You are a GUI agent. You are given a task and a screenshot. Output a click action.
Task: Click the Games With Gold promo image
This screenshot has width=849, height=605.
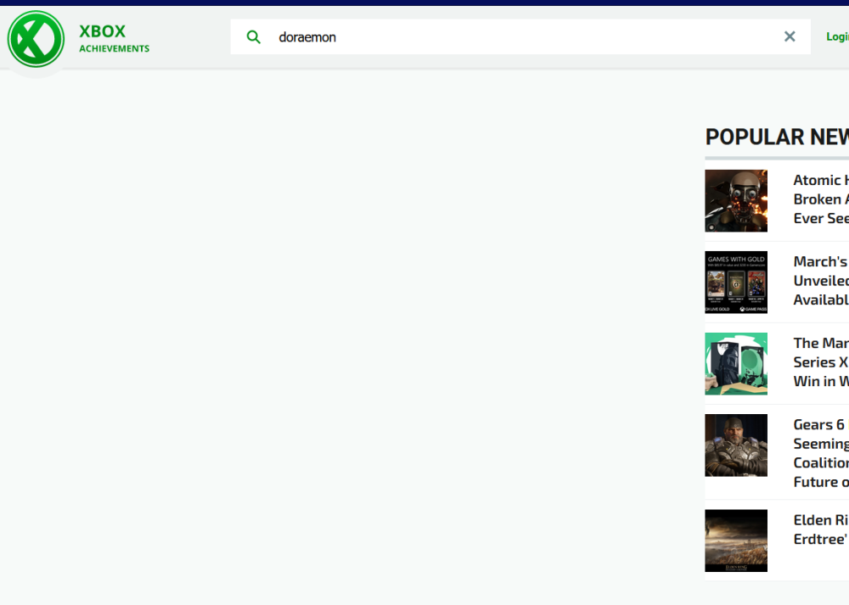(735, 282)
